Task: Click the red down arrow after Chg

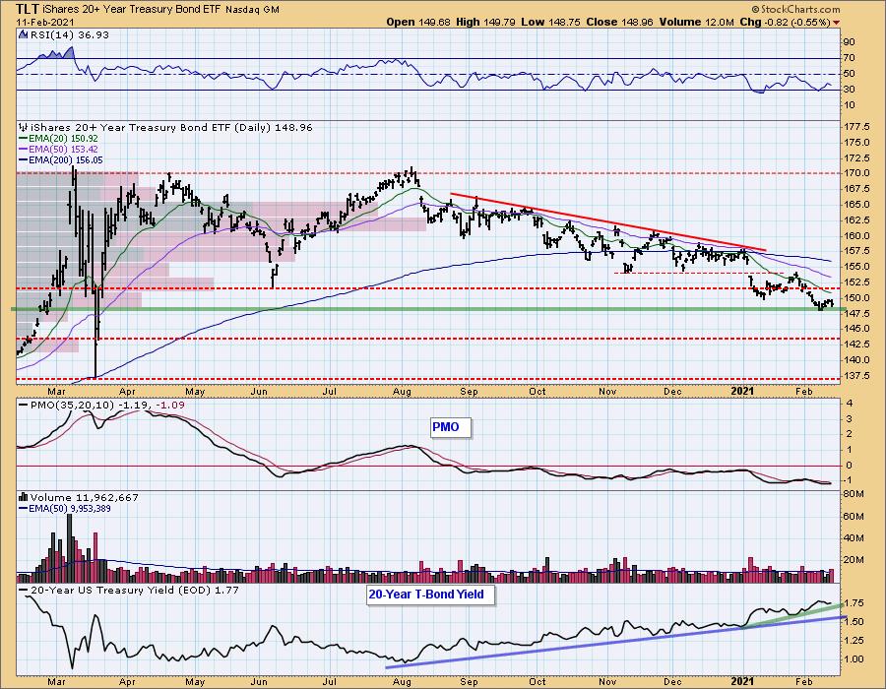Action: pos(836,23)
